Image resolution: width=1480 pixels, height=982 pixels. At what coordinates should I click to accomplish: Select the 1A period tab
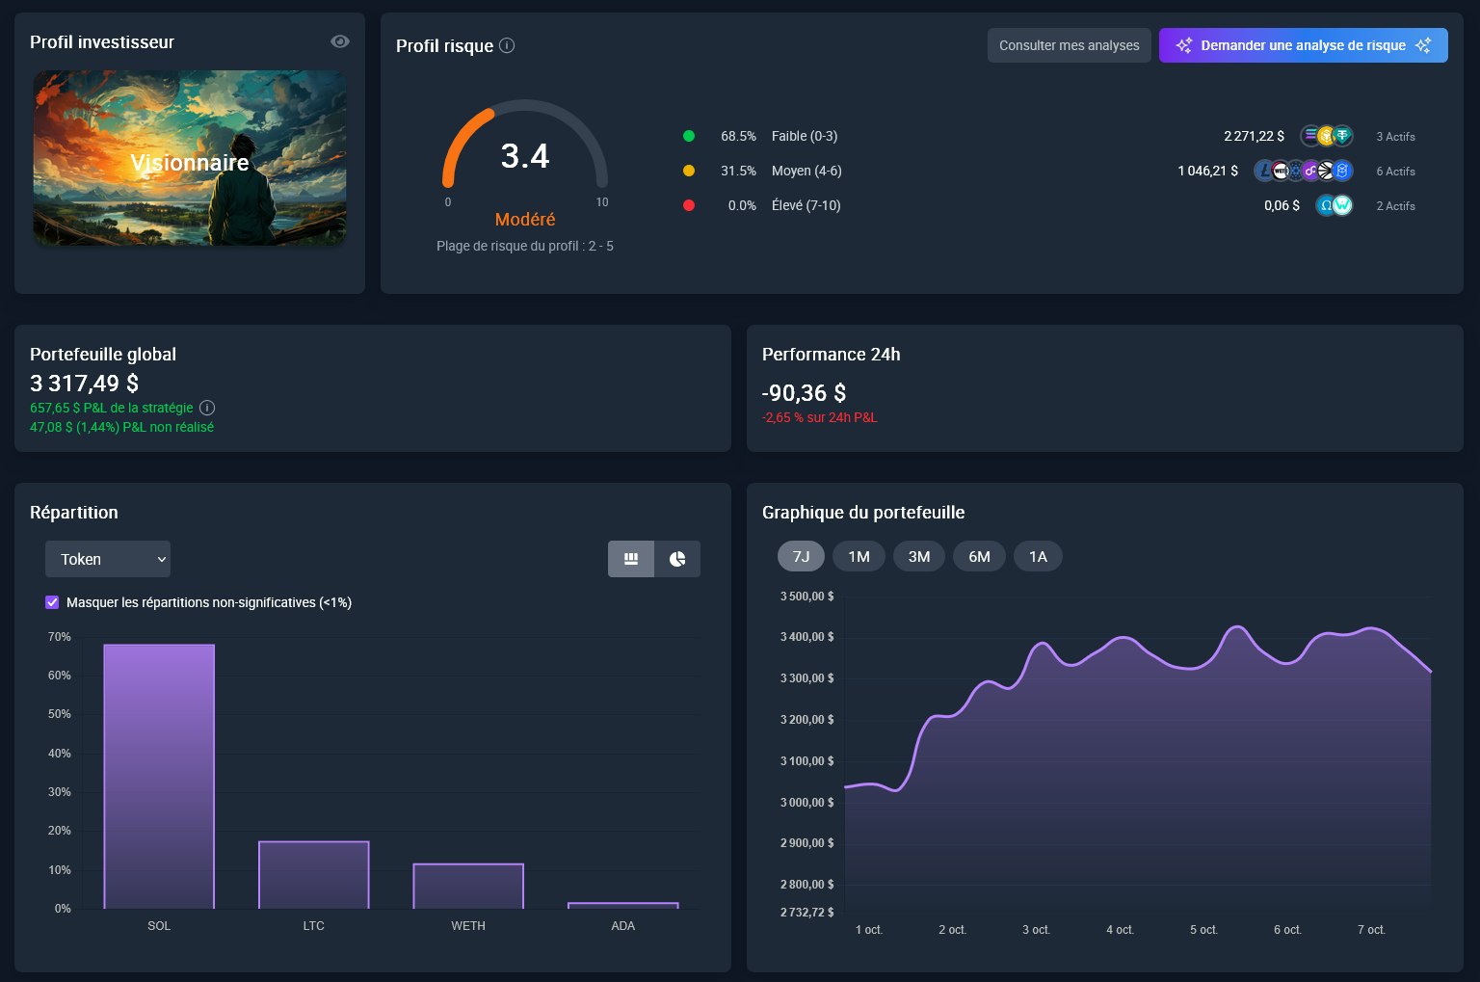tap(1038, 556)
